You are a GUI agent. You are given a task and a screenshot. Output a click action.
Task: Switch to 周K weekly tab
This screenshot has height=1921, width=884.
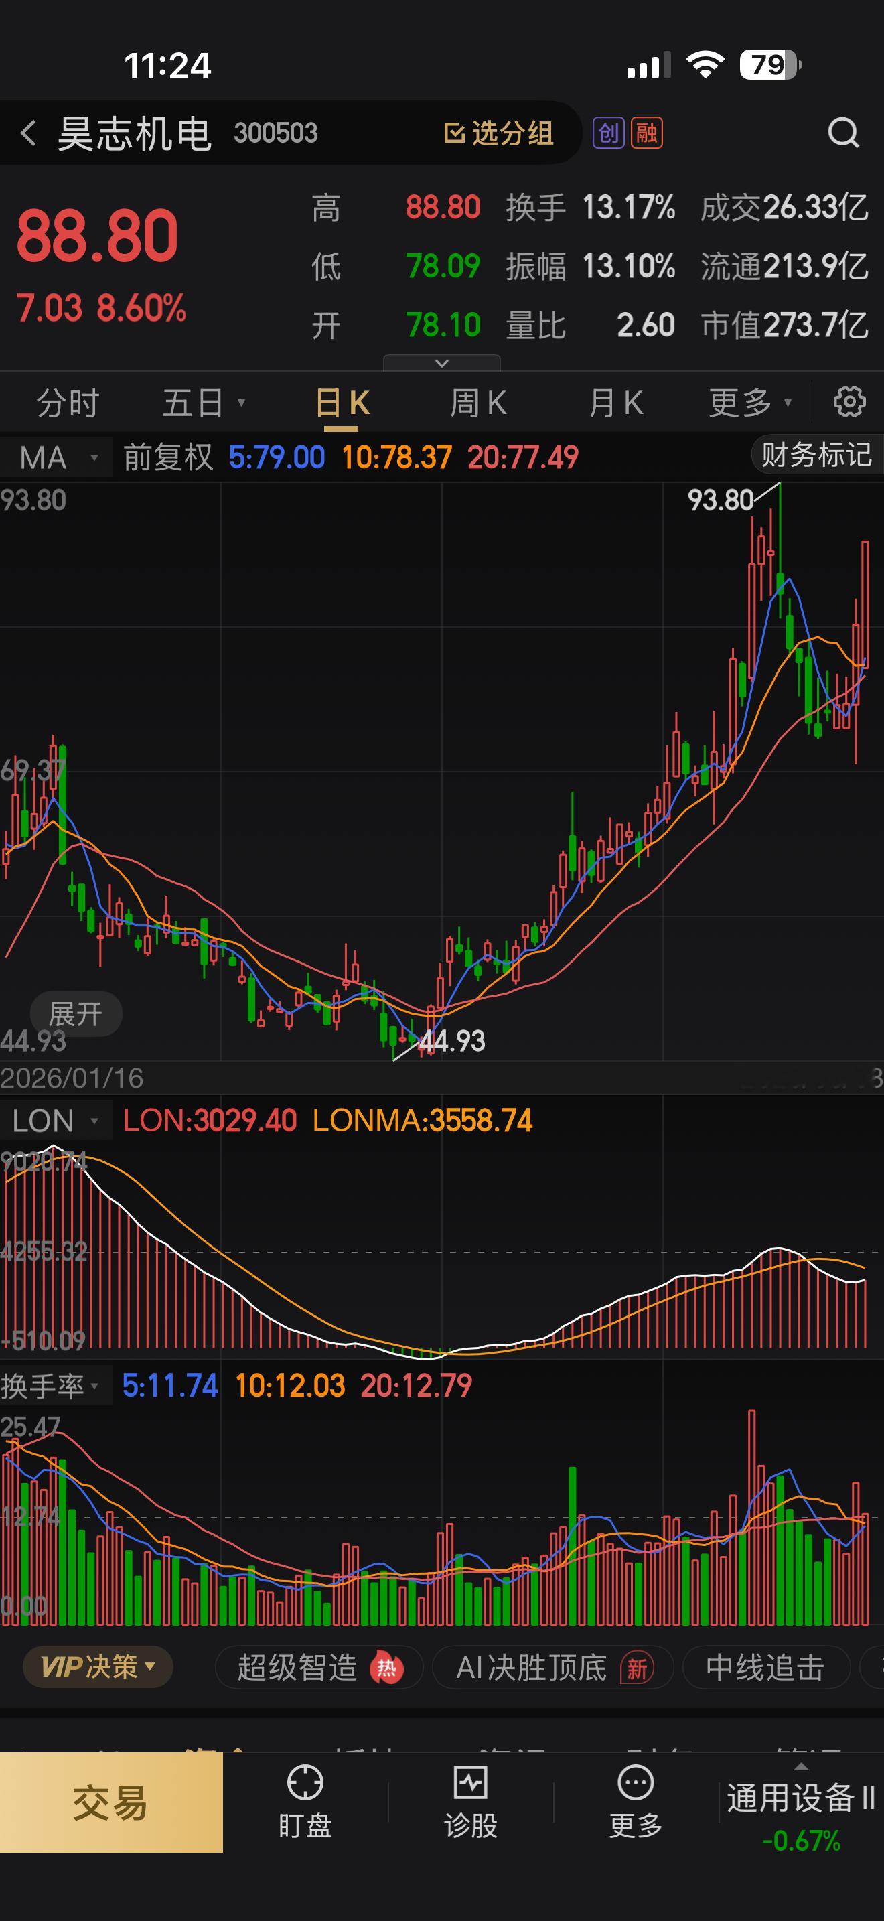(x=479, y=403)
